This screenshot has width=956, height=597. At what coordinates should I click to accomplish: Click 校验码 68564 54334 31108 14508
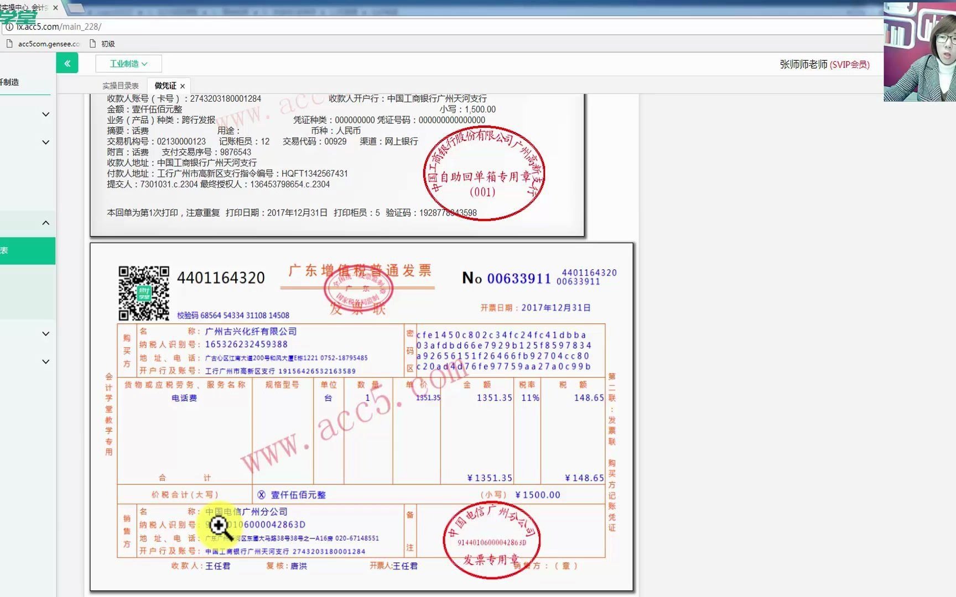pos(233,316)
